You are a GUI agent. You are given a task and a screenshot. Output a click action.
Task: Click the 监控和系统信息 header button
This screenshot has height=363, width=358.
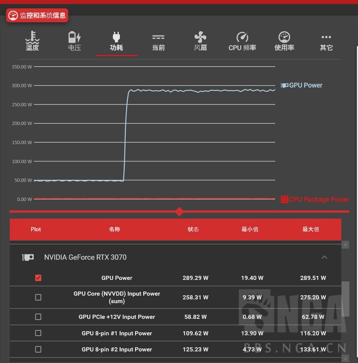pyautogui.click(x=37, y=16)
